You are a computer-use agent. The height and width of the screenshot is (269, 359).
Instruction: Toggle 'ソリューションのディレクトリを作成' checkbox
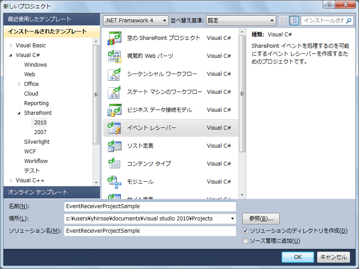tap(245, 231)
